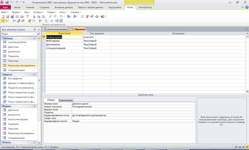Viewport: 249px width, 150px height.
Task: Select Design view icon in status bar
Action: (247, 147)
